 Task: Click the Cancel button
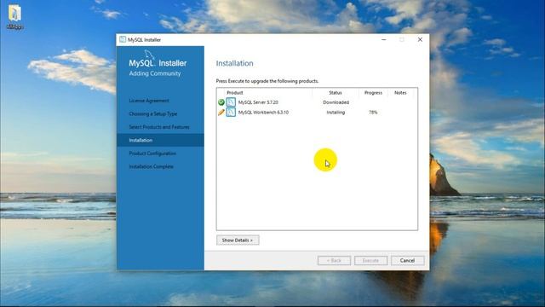tap(407, 260)
